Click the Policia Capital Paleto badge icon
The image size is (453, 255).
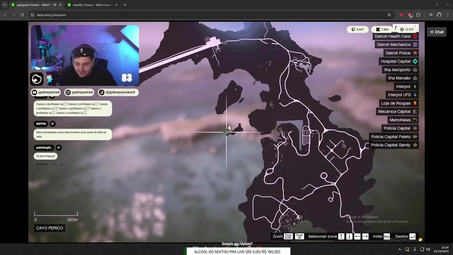pos(415,137)
